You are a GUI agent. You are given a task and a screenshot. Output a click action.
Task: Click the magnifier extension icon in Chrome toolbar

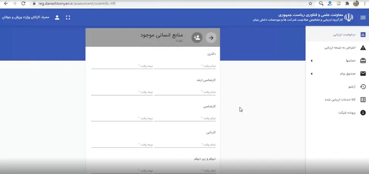click(321, 3)
